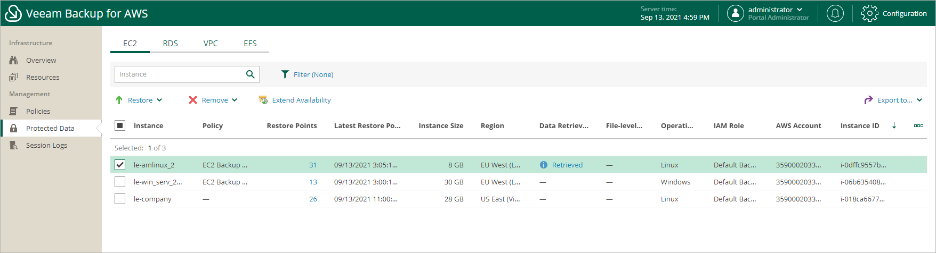
Task: Open Protected Data in the sidebar
Action: (x=51, y=128)
